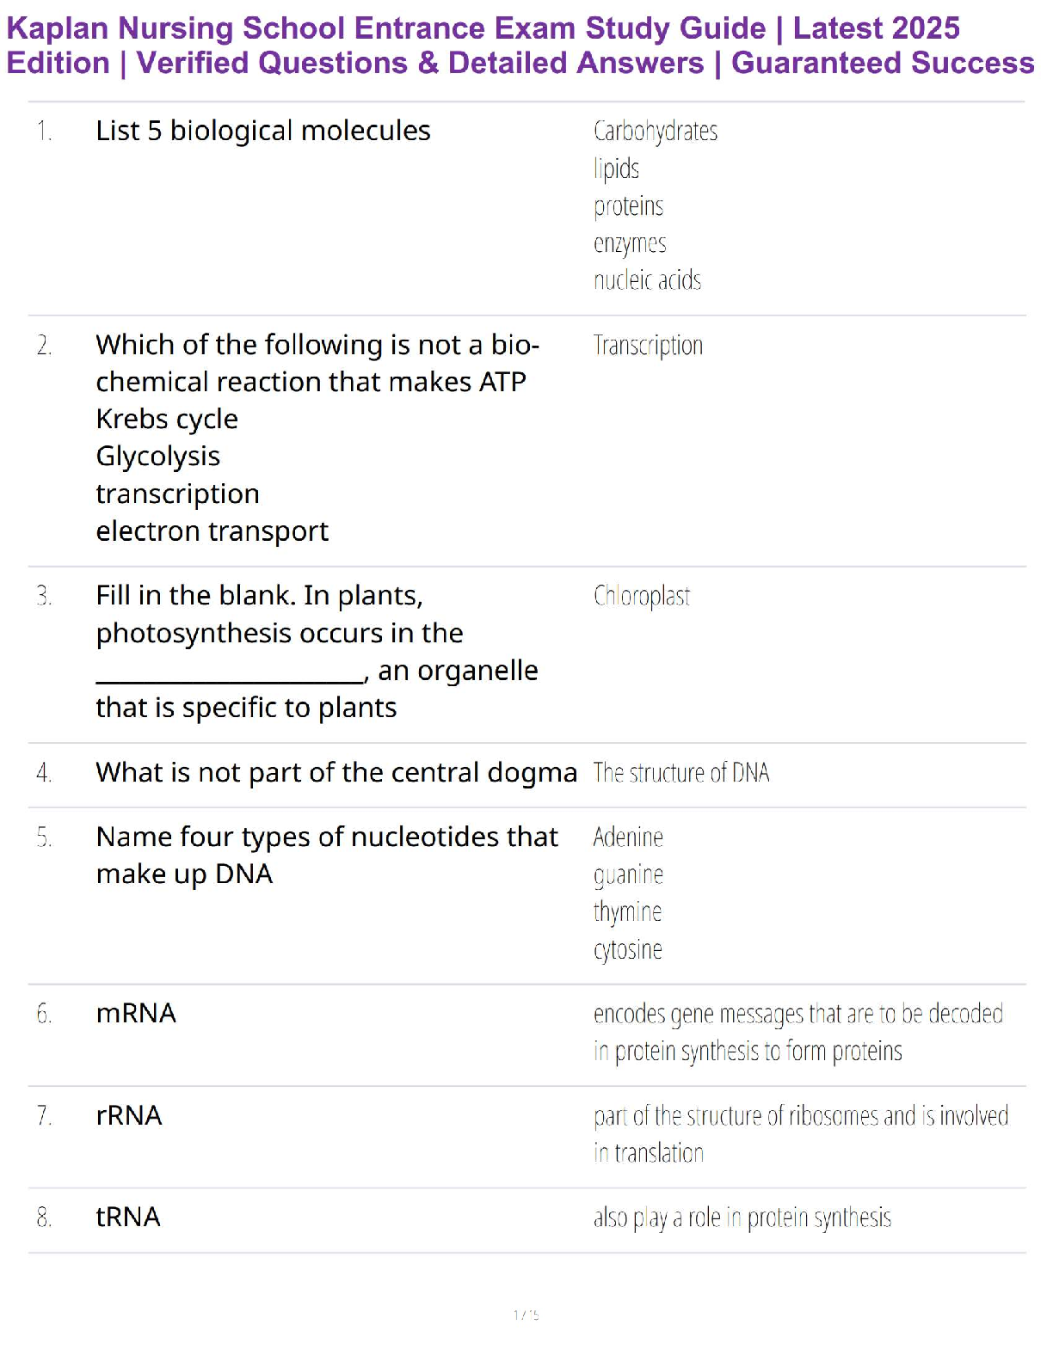Click the central dogma question text
Image resolution: width=1053 pixels, height=1362 pixels.
coord(336,772)
